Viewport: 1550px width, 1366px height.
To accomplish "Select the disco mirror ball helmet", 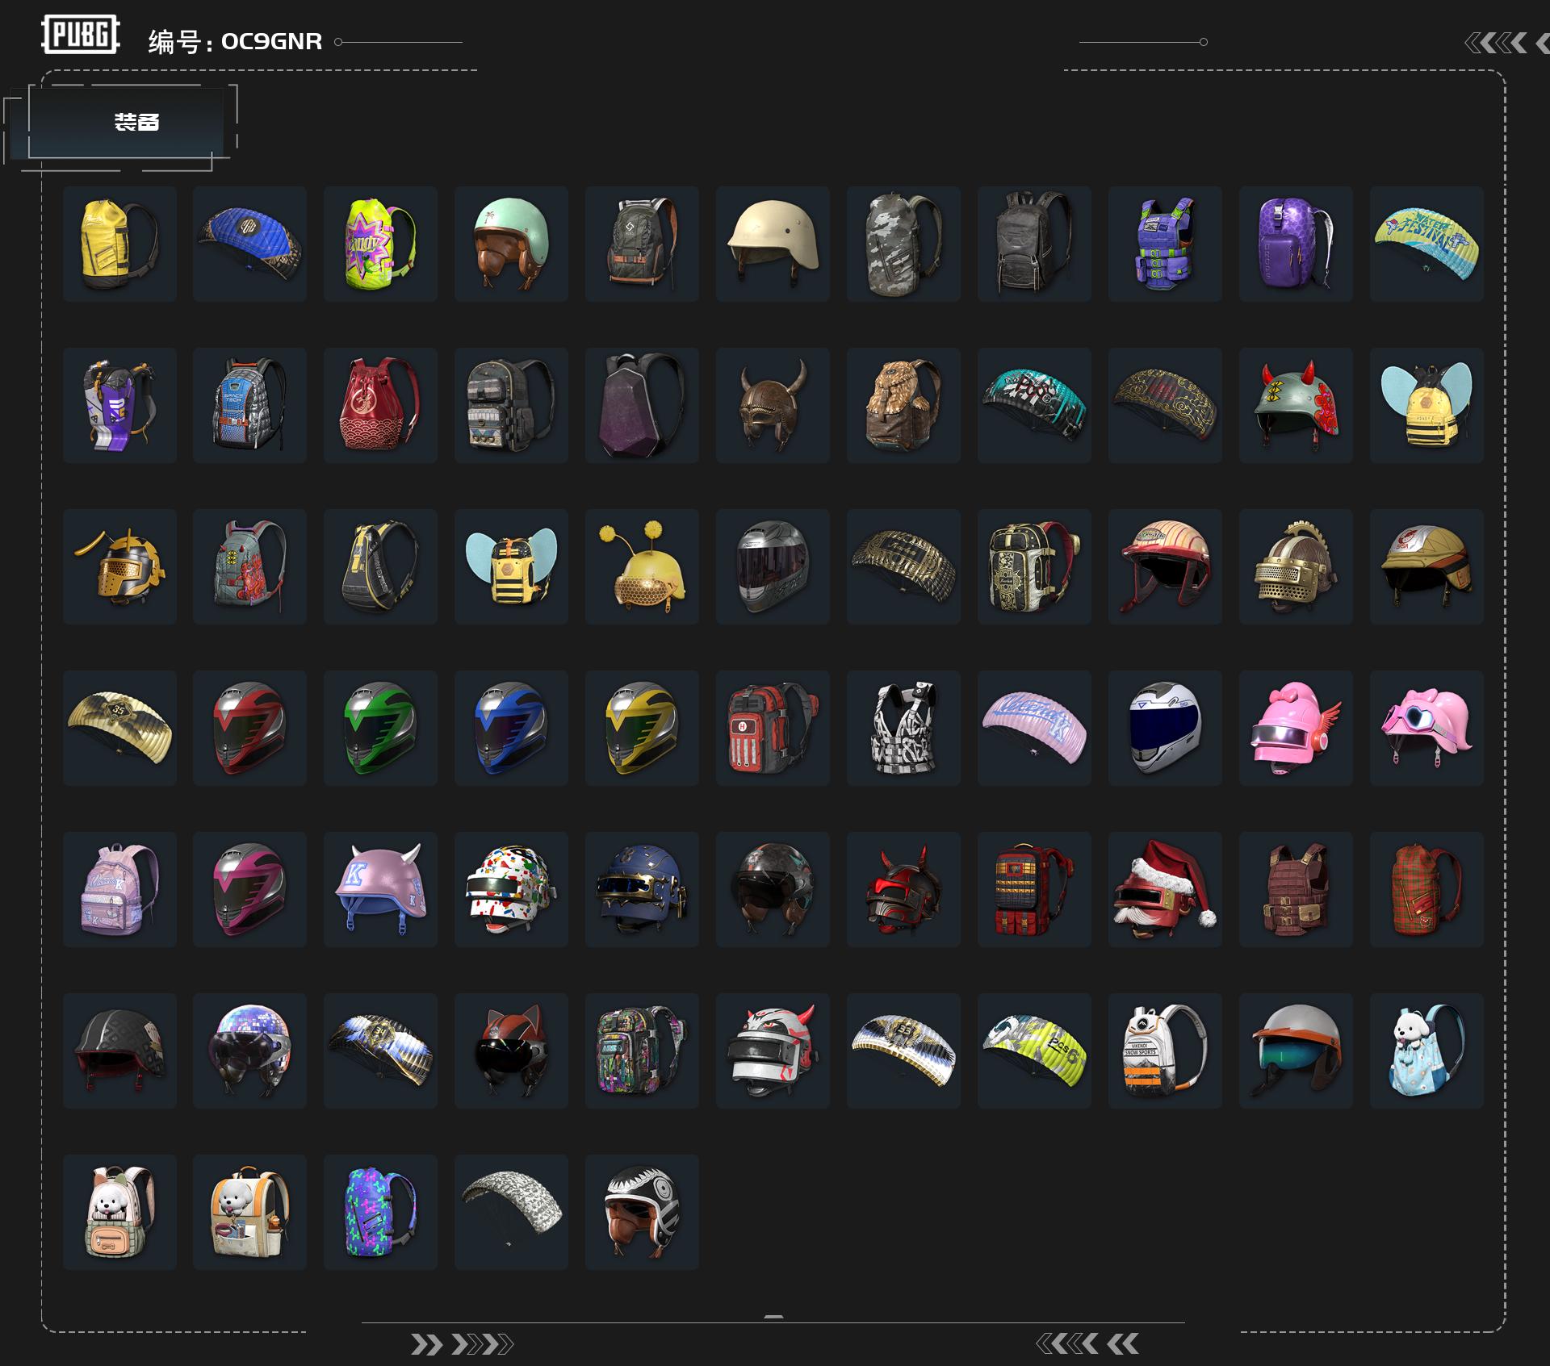I will [249, 1051].
